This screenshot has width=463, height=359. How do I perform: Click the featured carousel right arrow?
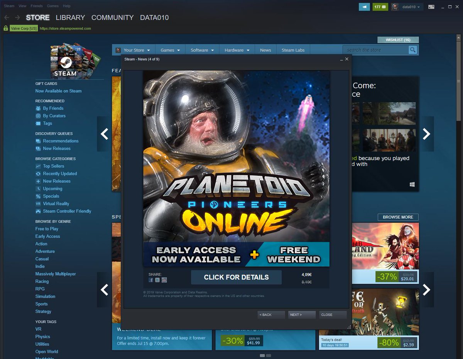[x=426, y=134]
